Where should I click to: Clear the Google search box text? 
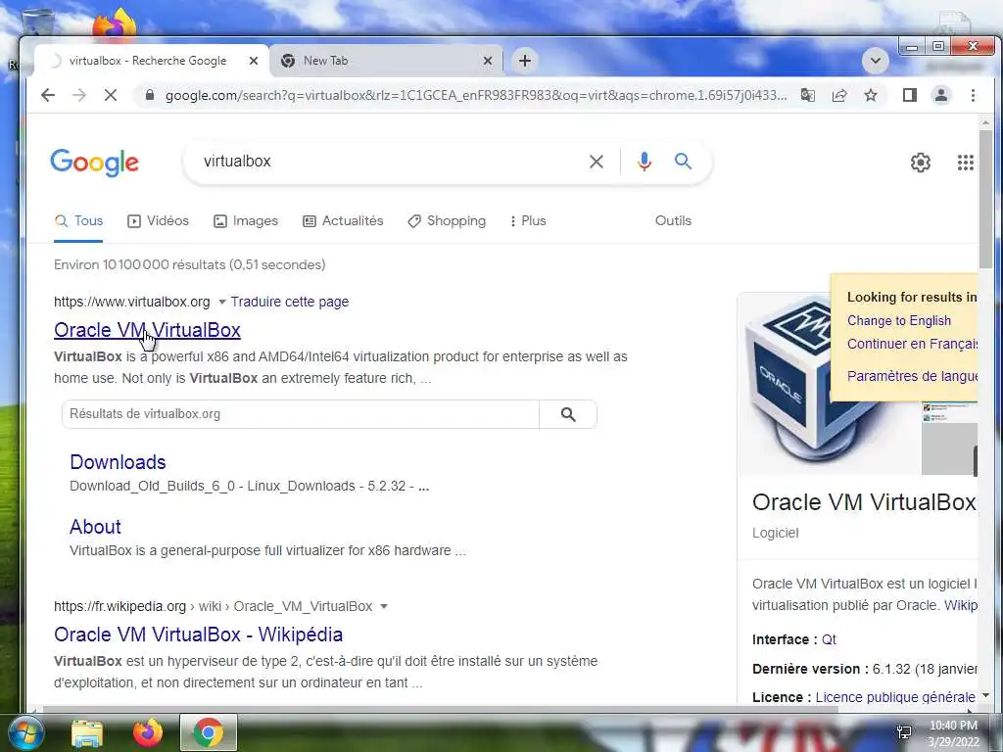tap(597, 162)
